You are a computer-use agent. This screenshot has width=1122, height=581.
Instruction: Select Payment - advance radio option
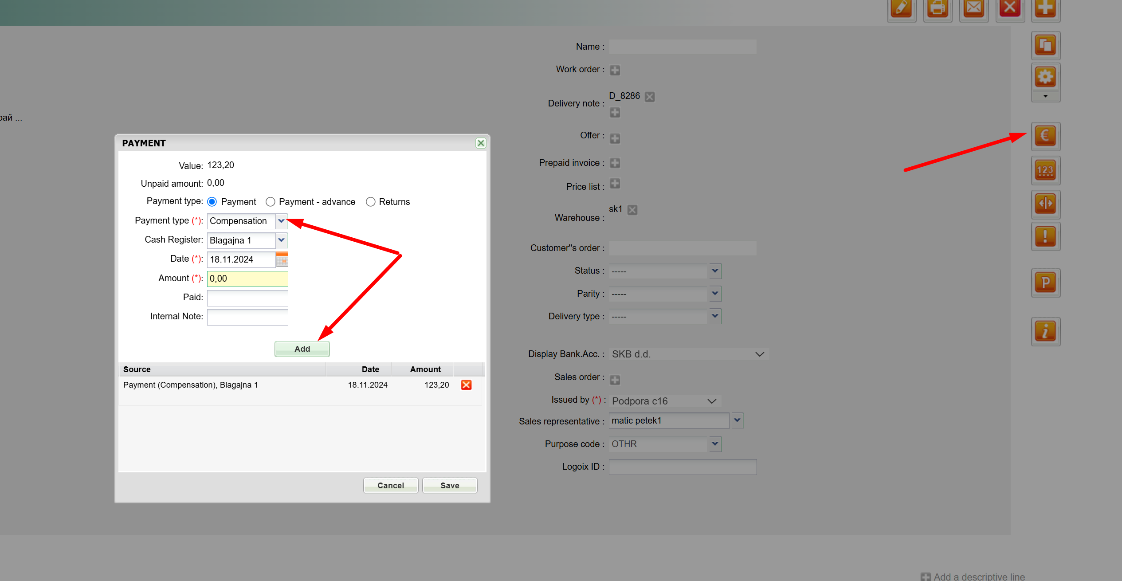[270, 202]
